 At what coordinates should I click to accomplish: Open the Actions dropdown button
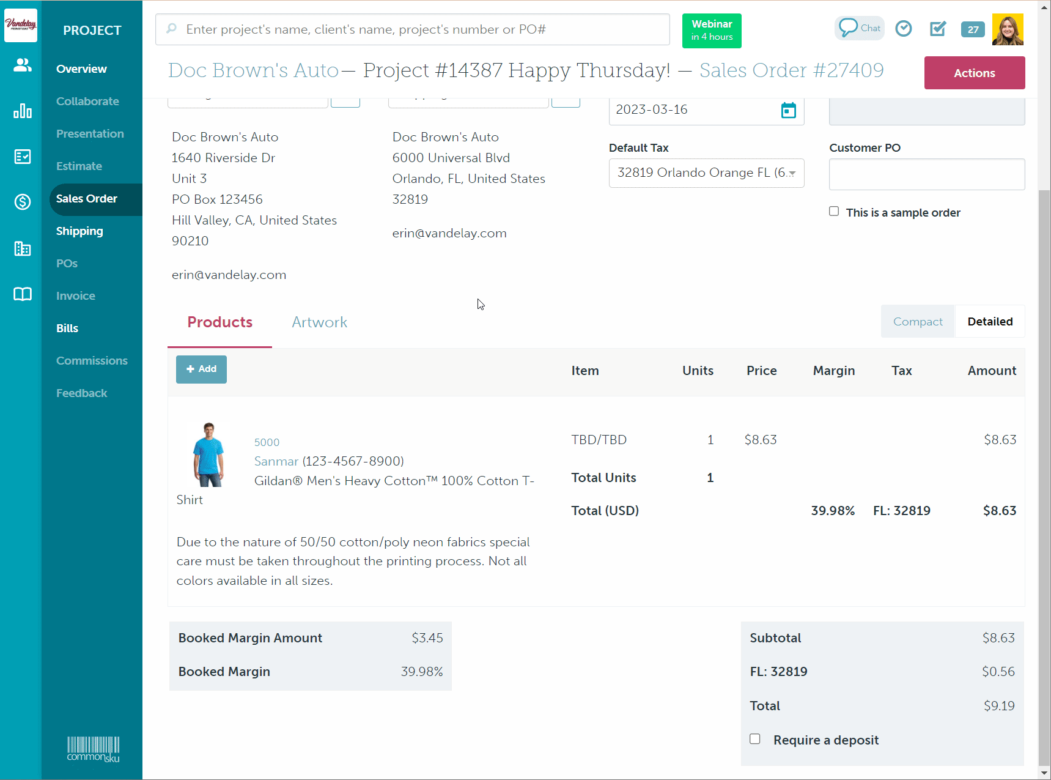point(974,73)
